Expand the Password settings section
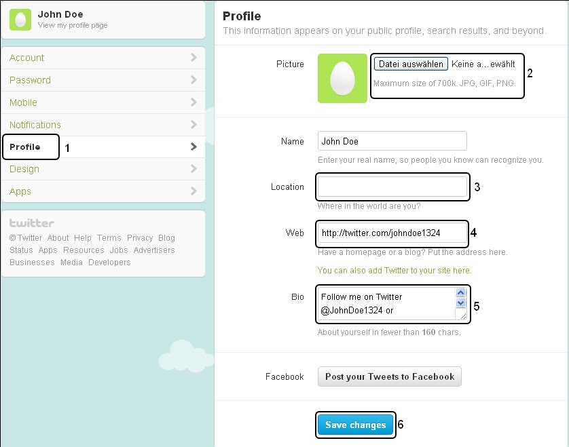Screen dimensions: 569x447 click(x=29, y=80)
